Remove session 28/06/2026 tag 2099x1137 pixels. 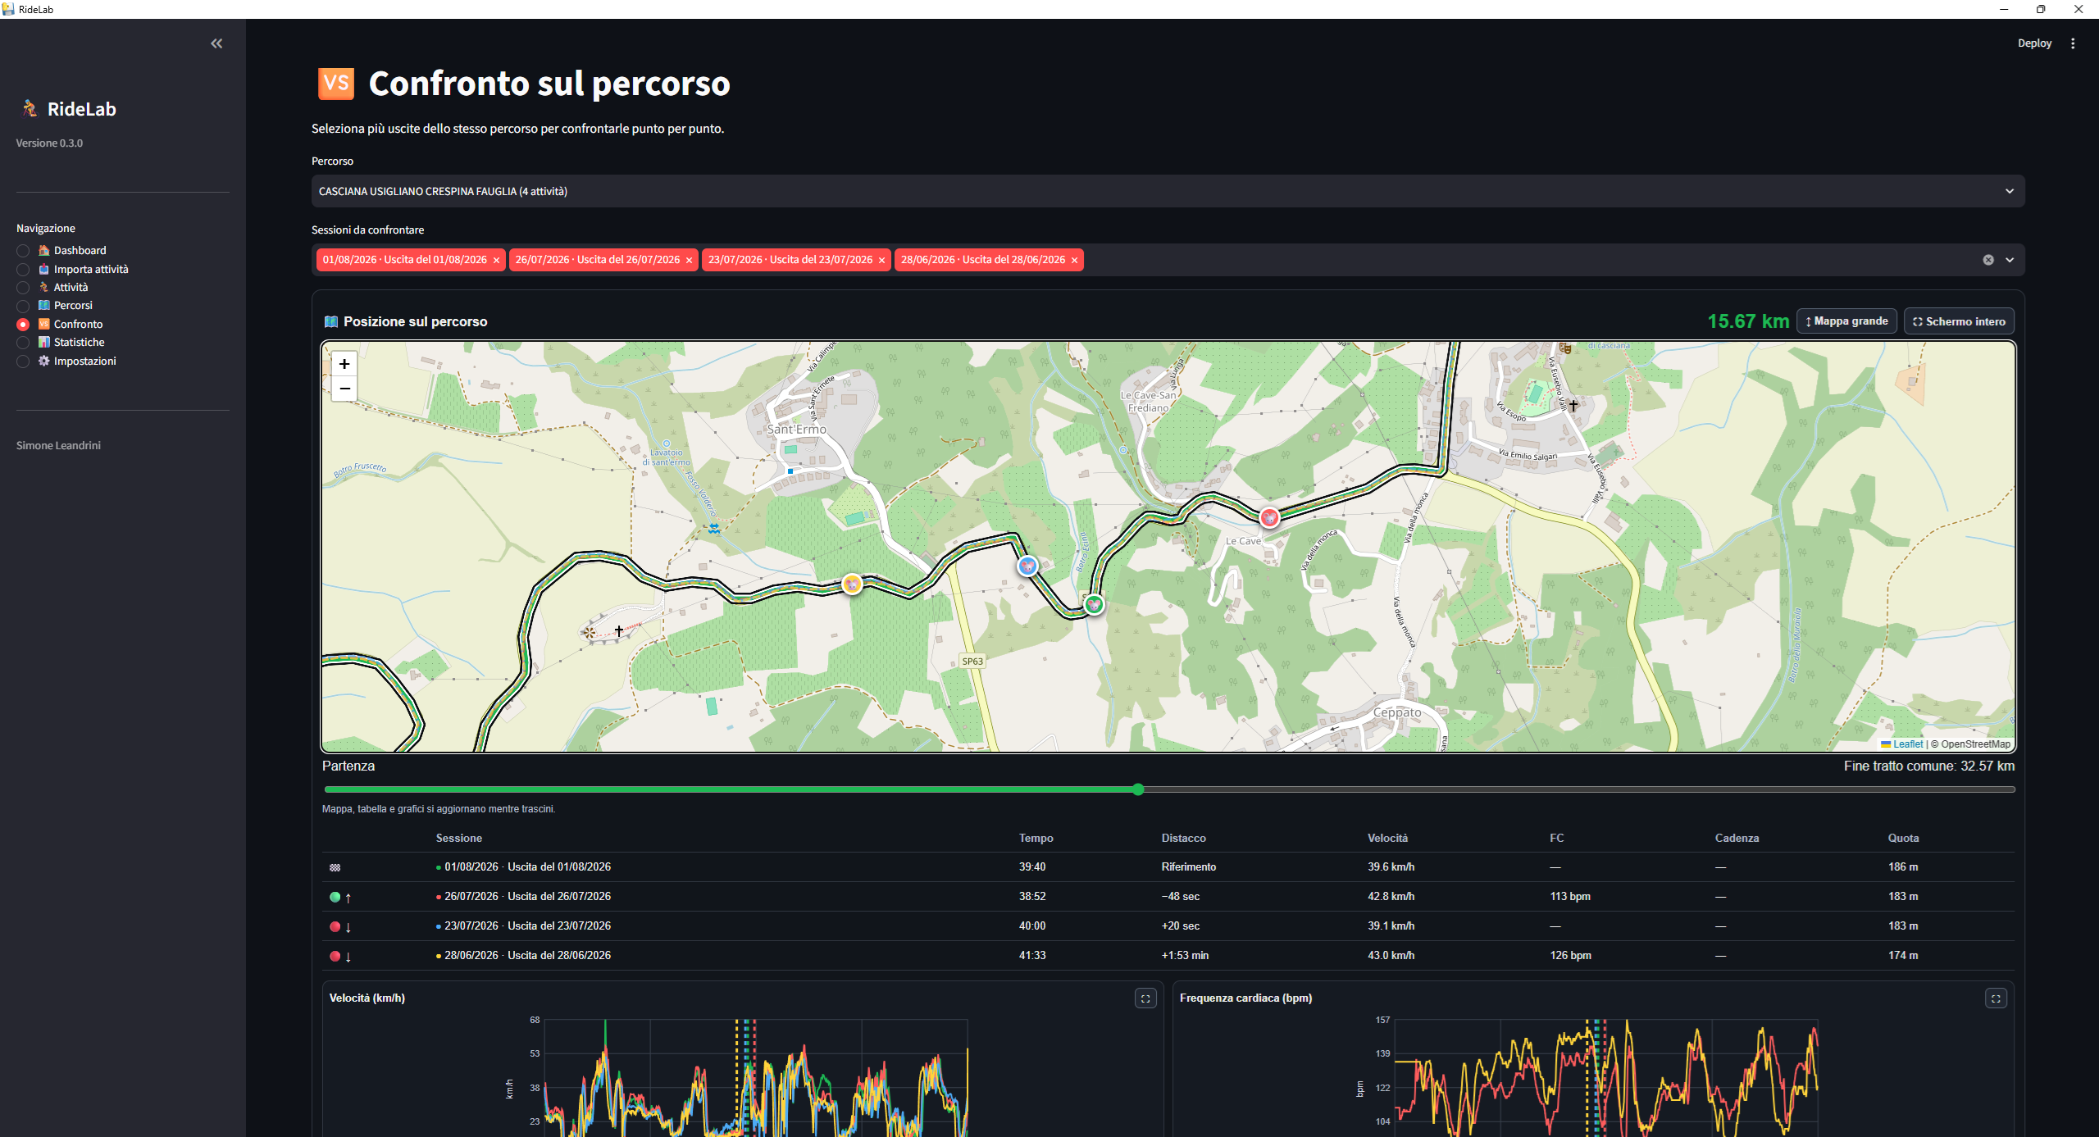[1074, 261]
